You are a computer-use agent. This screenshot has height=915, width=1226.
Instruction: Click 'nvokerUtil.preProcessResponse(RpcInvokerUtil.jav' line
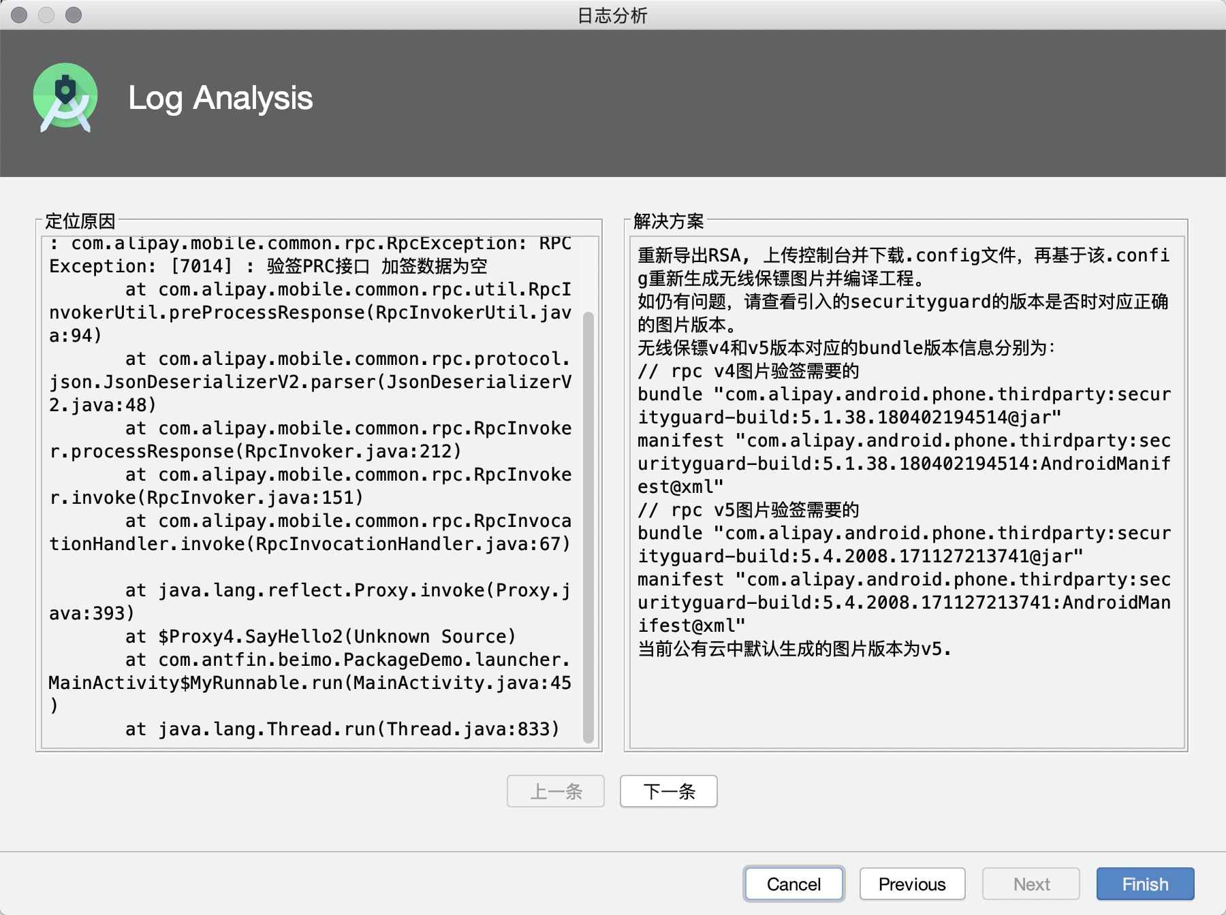pyautogui.click(x=310, y=312)
